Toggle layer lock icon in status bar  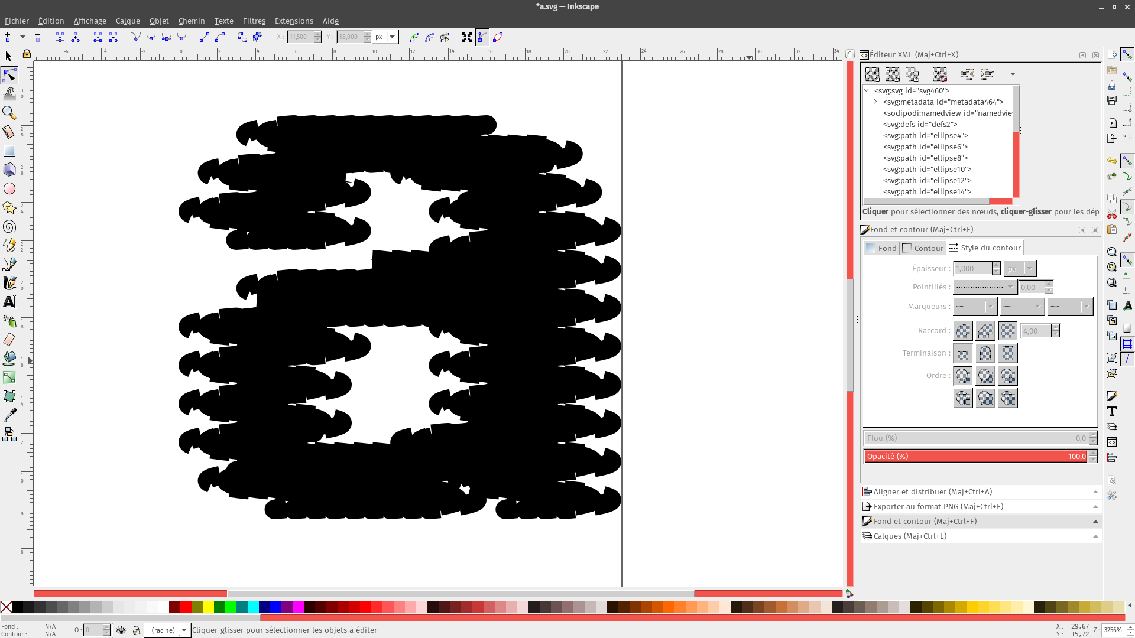(137, 630)
